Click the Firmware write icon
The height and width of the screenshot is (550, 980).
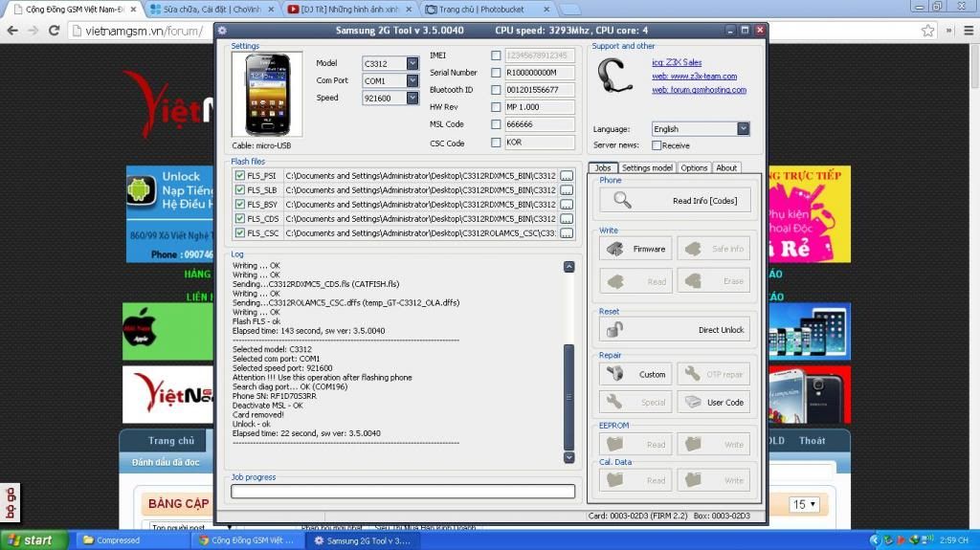point(615,249)
